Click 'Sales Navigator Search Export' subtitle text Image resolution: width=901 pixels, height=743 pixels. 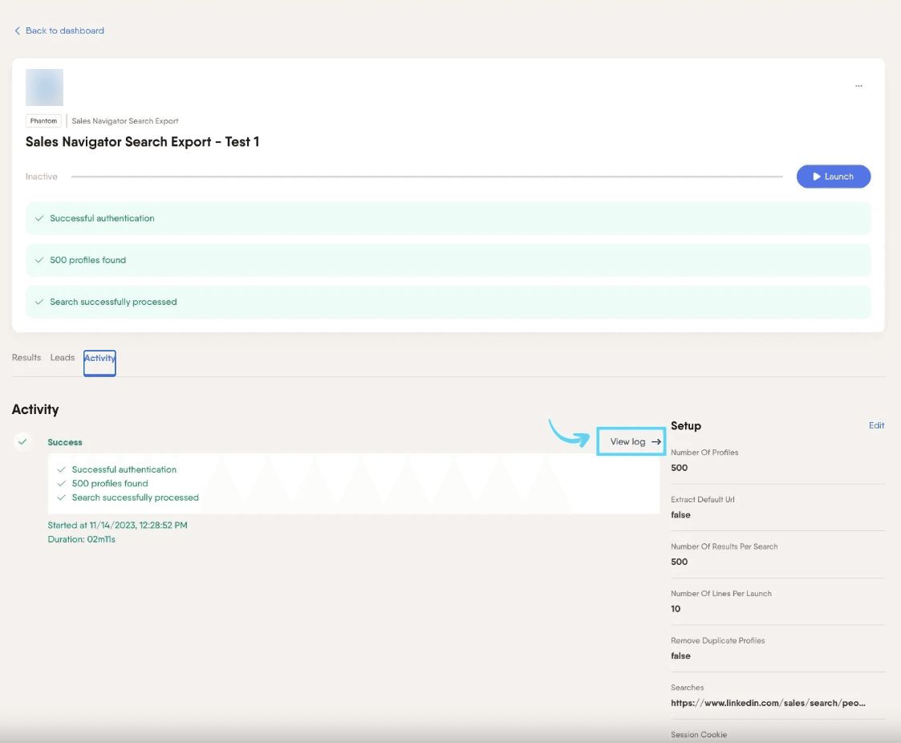click(x=125, y=120)
